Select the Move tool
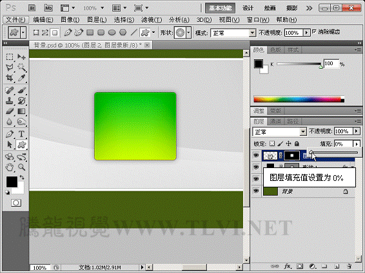The height and width of the screenshot is (273, 365). coord(21,57)
